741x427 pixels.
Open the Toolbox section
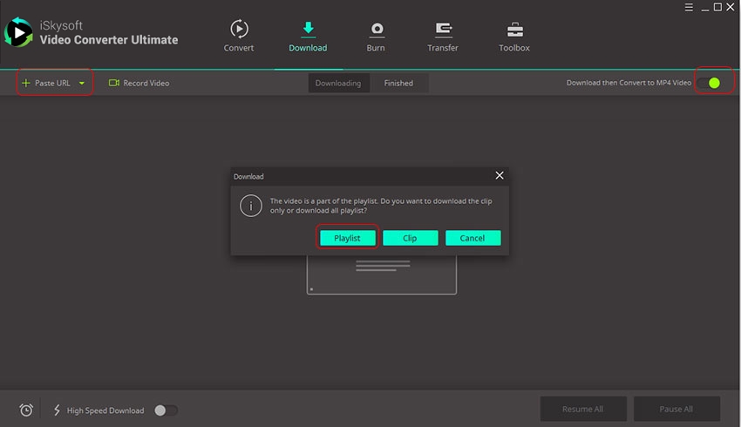coord(513,30)
